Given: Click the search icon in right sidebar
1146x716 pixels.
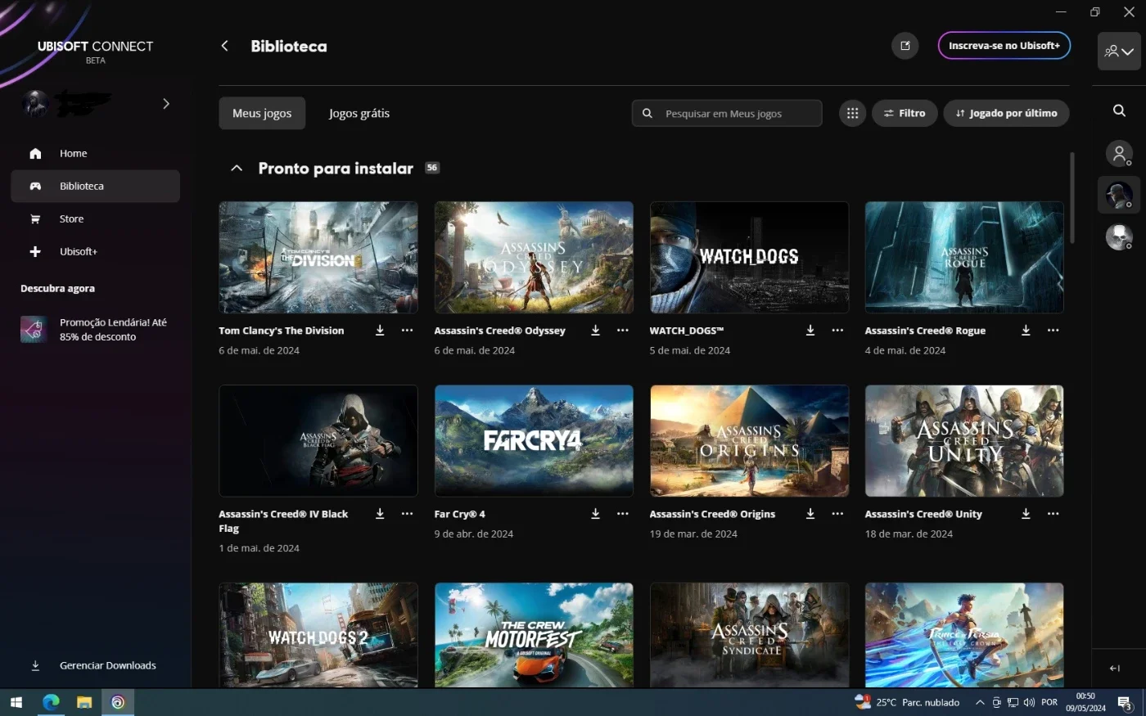Looking at the screenshot, I should [x=1119, y=110].
